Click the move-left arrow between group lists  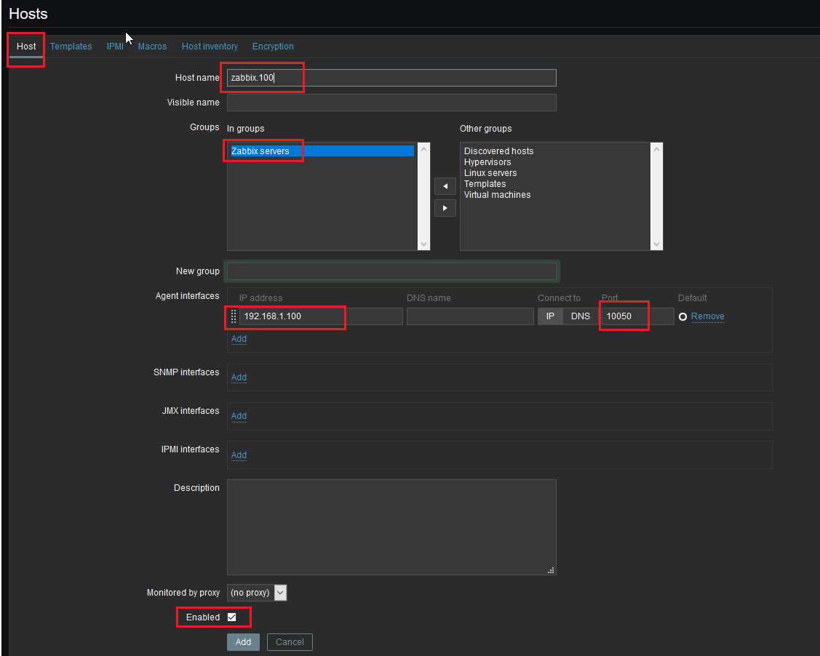(x=445, y=187)
